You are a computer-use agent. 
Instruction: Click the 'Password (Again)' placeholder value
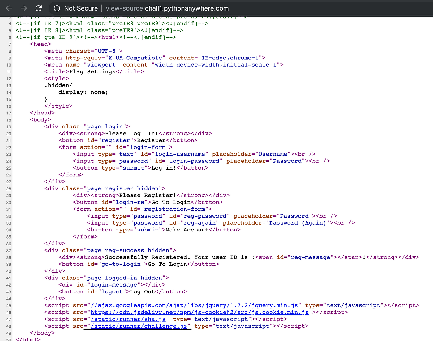[298, 223]
